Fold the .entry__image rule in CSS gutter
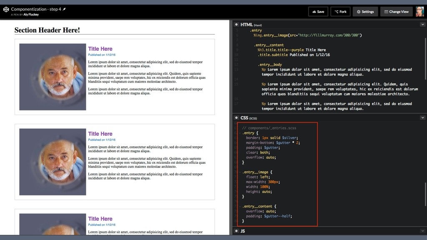The height and width of the screenshot is (240, 427). pyautogui.click(x=240, y=172)
